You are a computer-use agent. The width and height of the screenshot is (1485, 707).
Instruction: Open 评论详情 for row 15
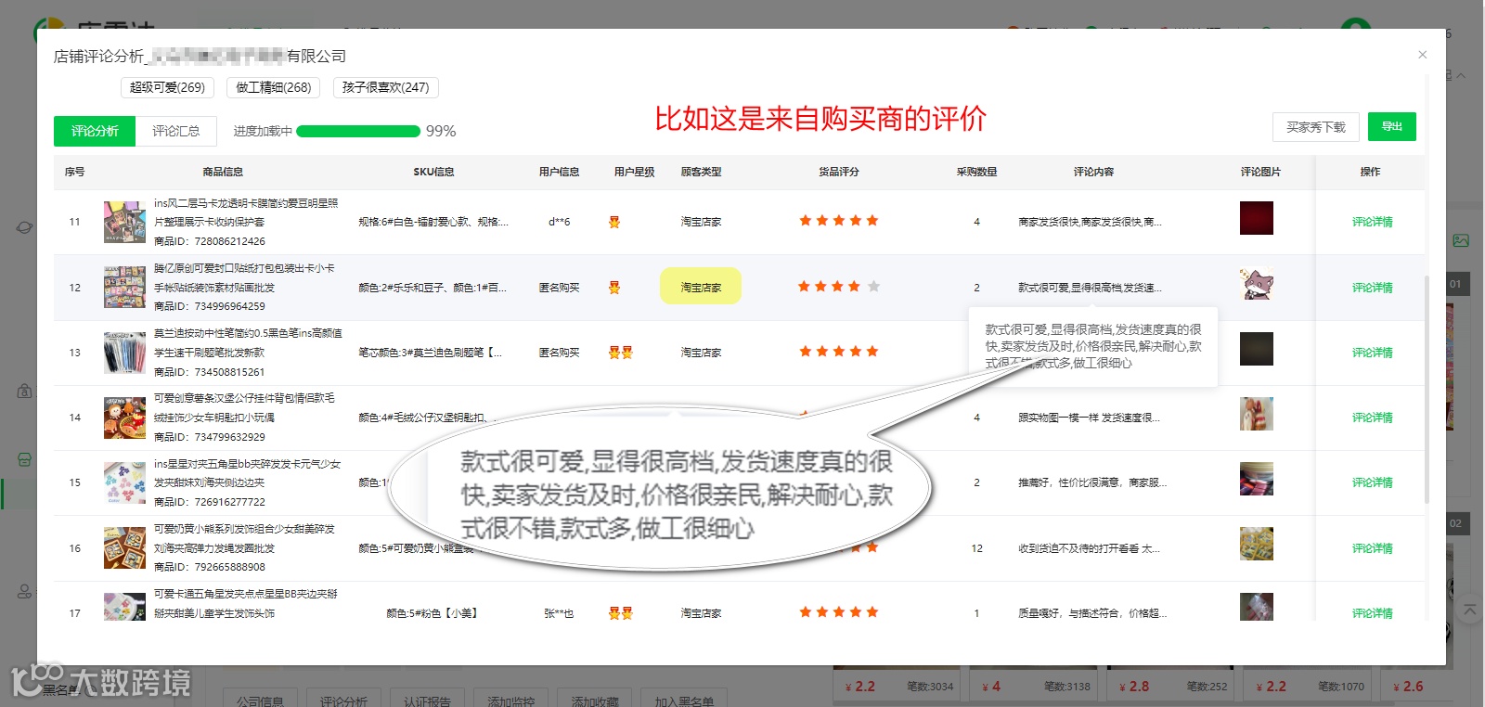tap(1372, 482)
